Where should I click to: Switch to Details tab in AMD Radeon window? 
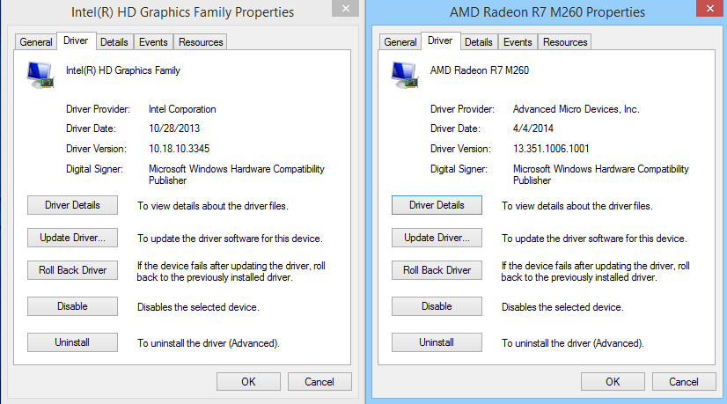point(479,42)
